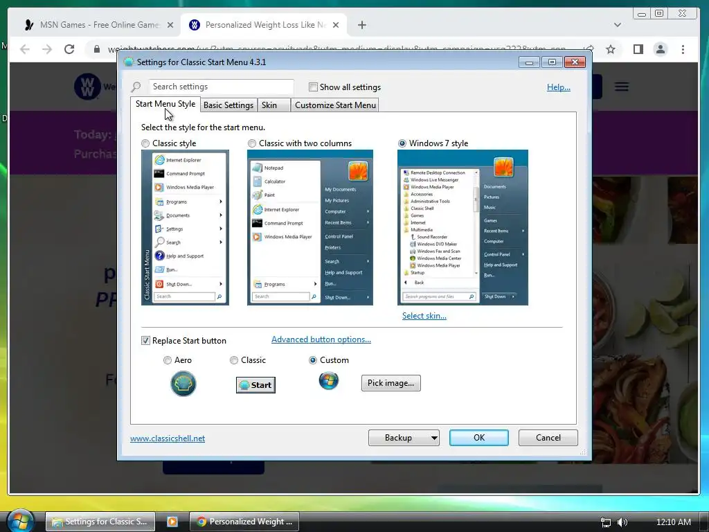Click the Classic style menu preview thumbnail
Image resolution: width=709 pixels, height=532 pixels.
(185, 227)
